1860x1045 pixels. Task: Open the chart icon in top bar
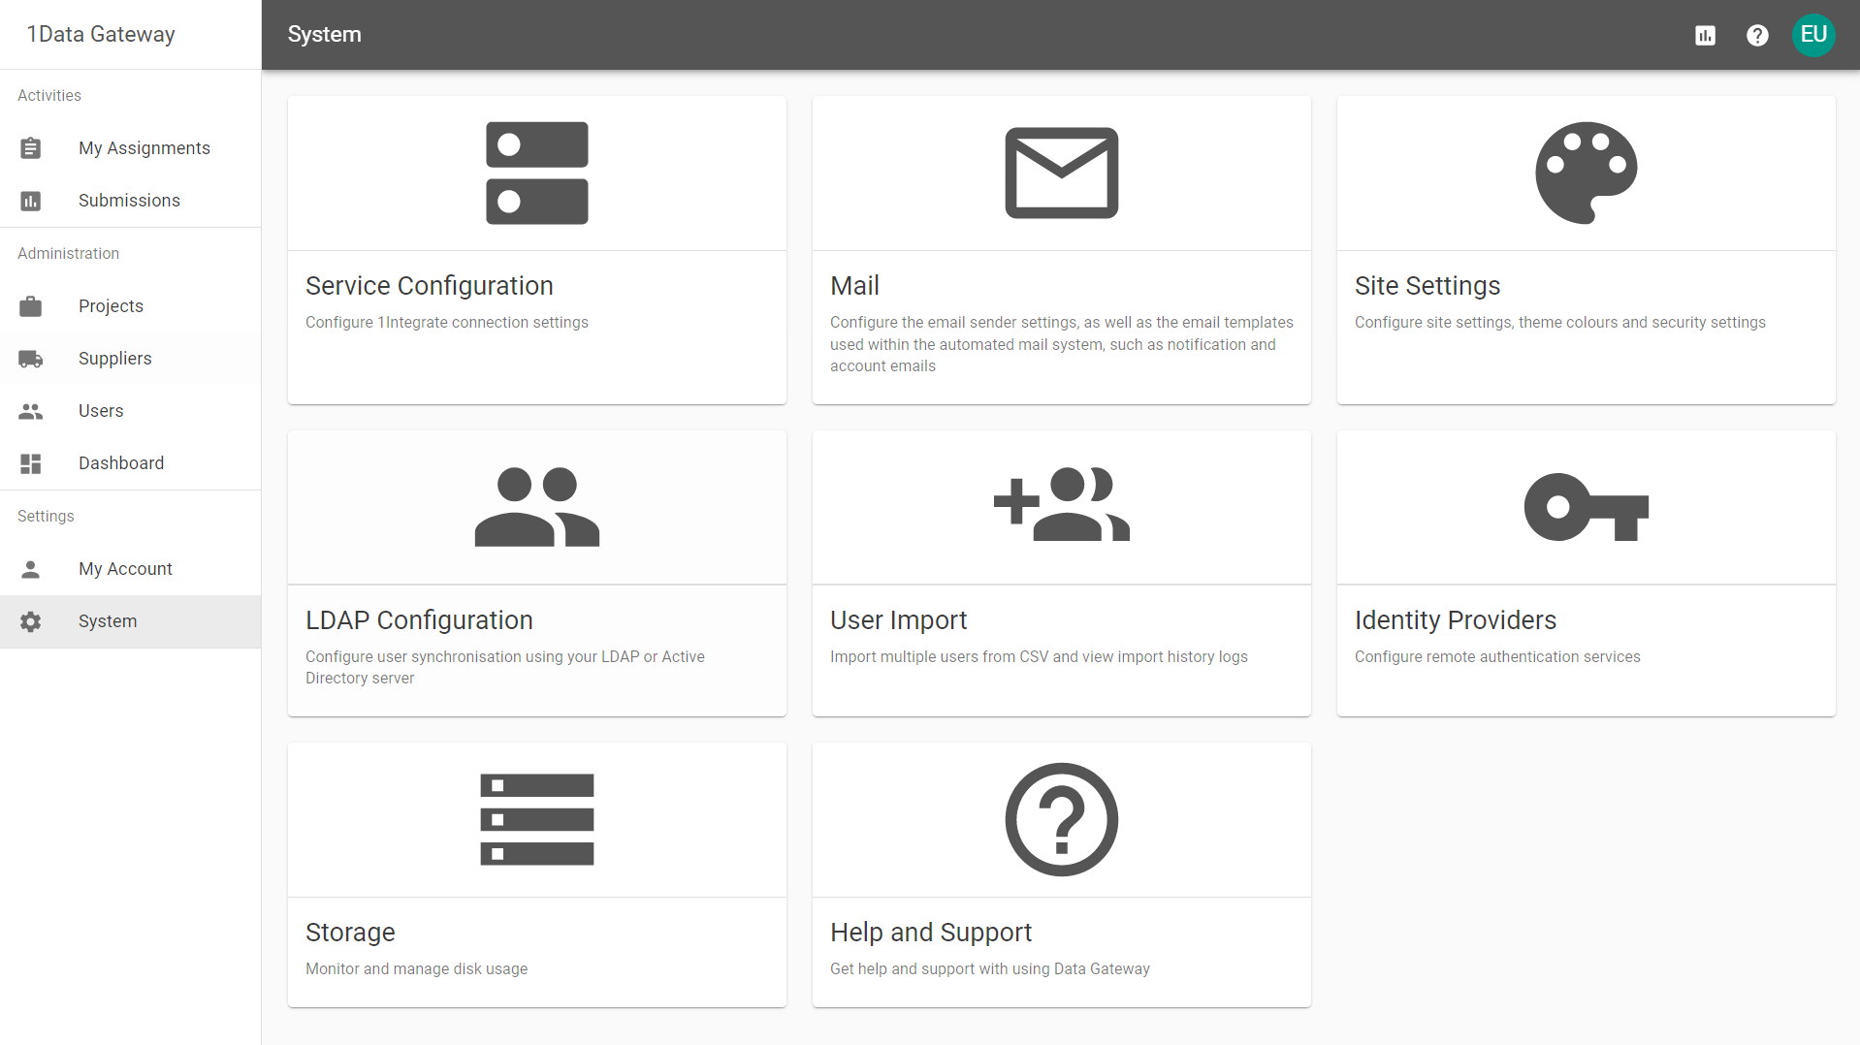(1705, 36)
